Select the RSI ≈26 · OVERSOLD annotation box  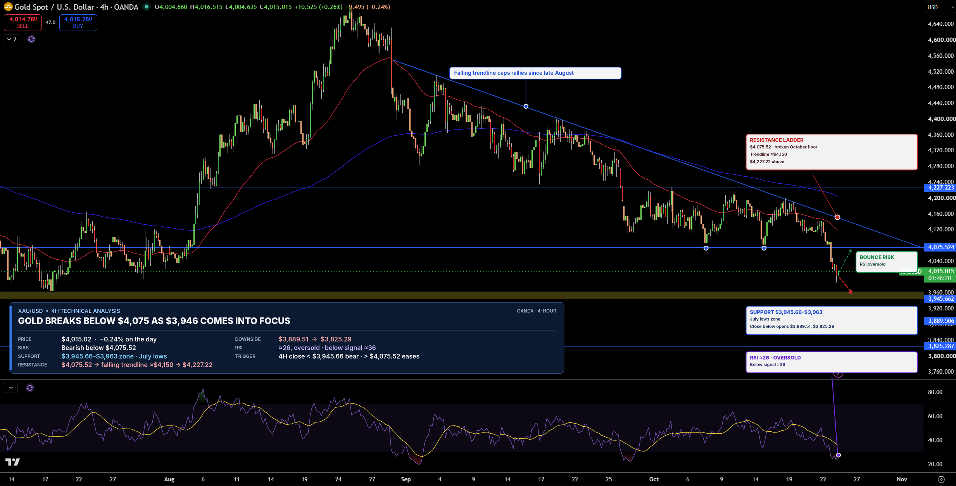pyautogui.click(x=832, y=362)
